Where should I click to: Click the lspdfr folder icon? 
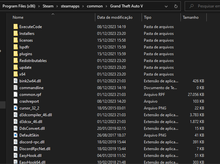tap(16, 47)
